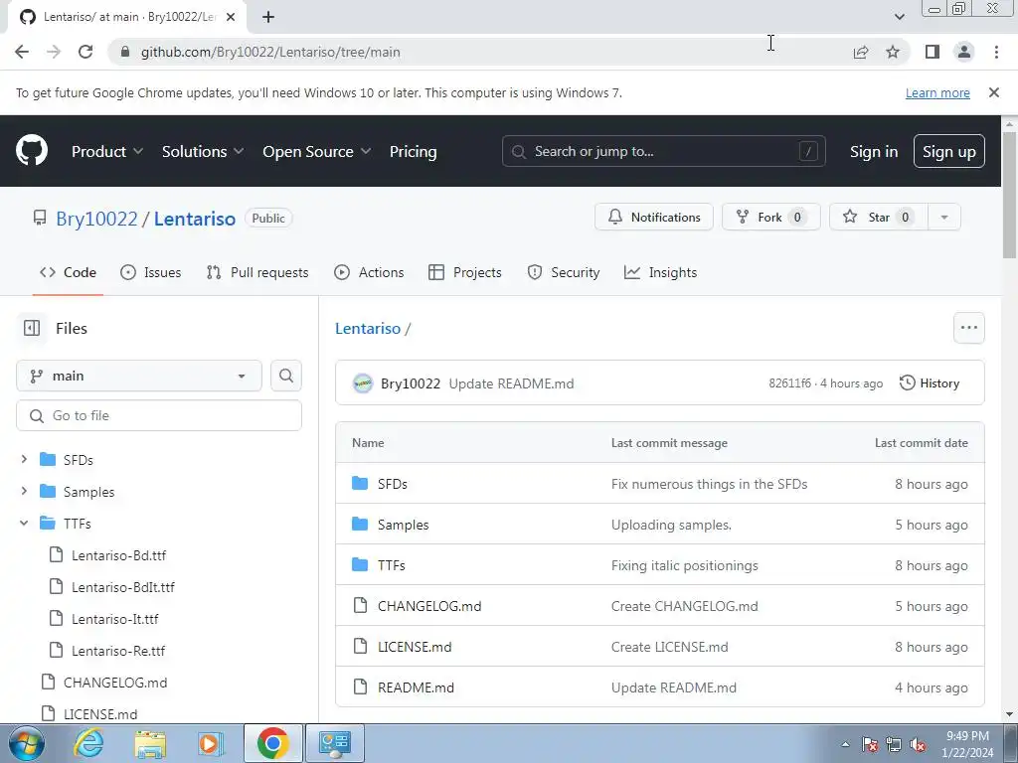Open the Chrome tab search chevron
The image size is (1018, 763).
coord(899,17)
